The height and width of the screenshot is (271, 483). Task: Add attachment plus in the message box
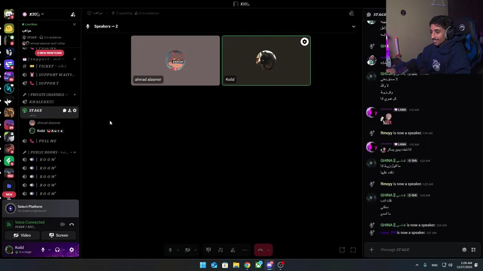[x=372, y=250]
